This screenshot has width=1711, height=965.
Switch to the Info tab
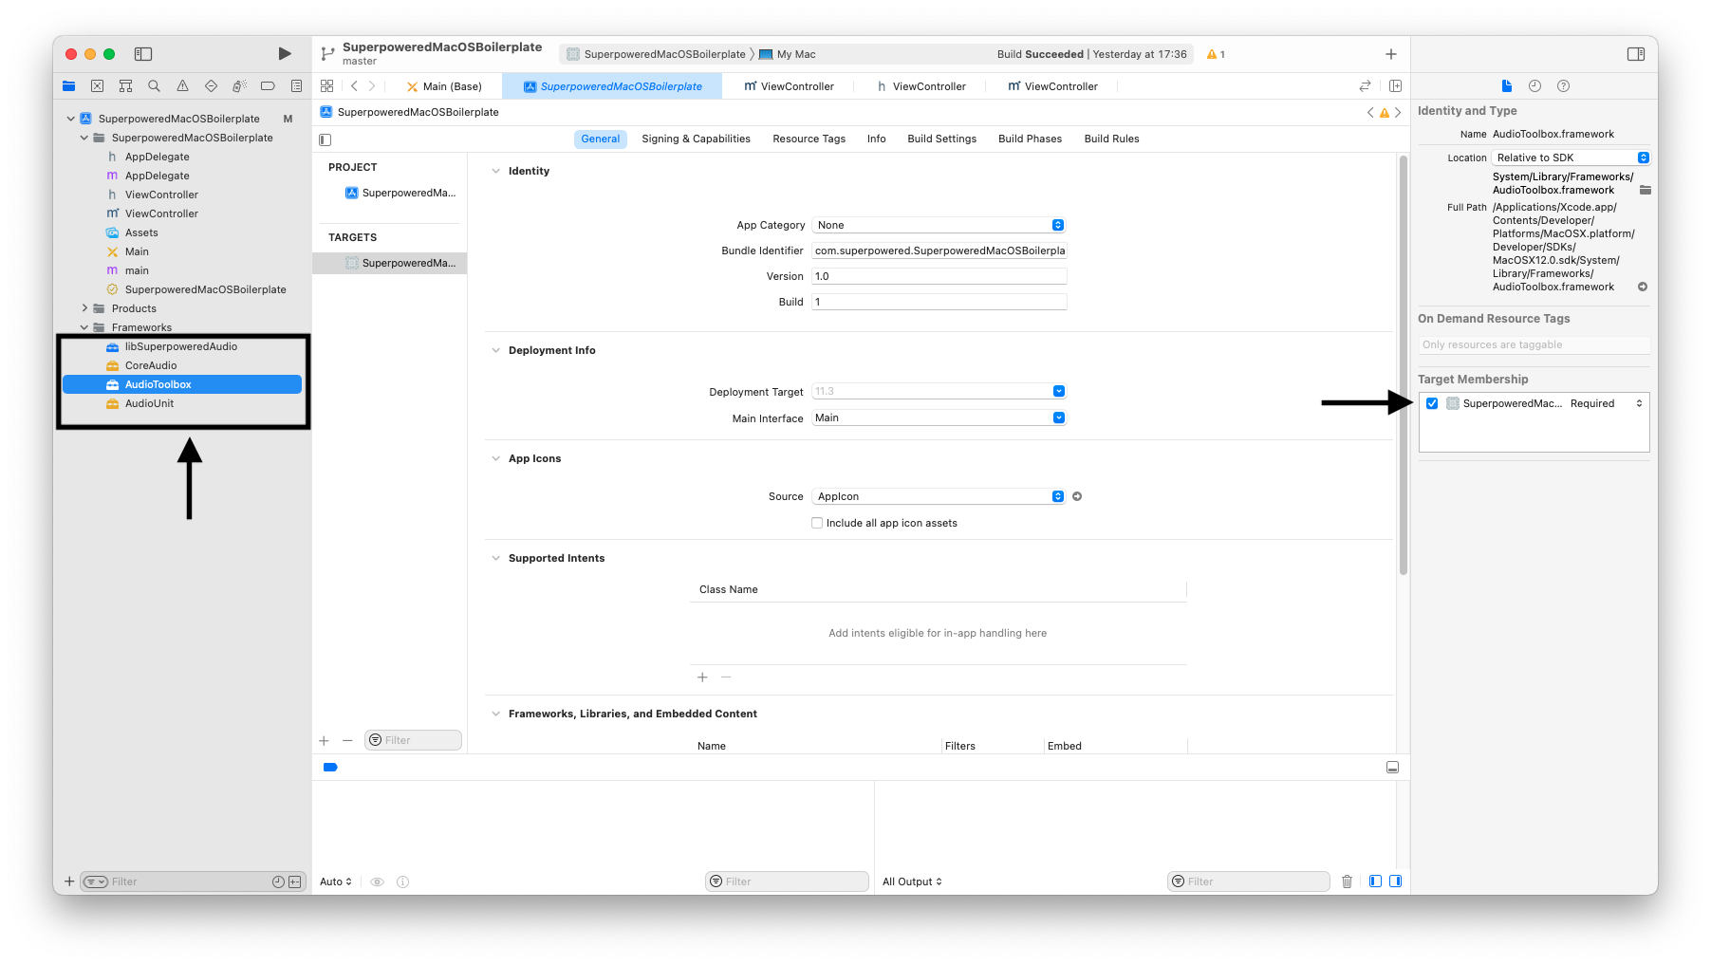click(x=876, y=139)
